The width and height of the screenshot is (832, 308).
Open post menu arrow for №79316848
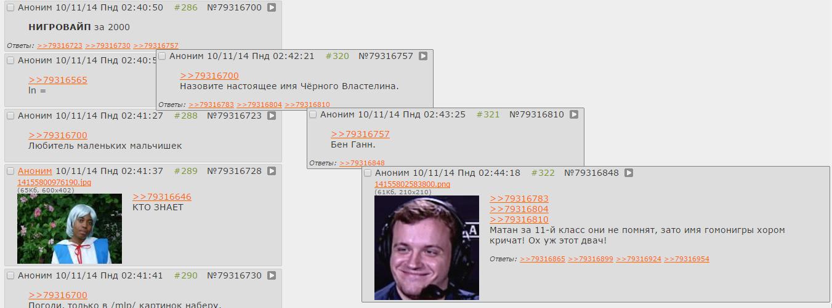(629, 173)
